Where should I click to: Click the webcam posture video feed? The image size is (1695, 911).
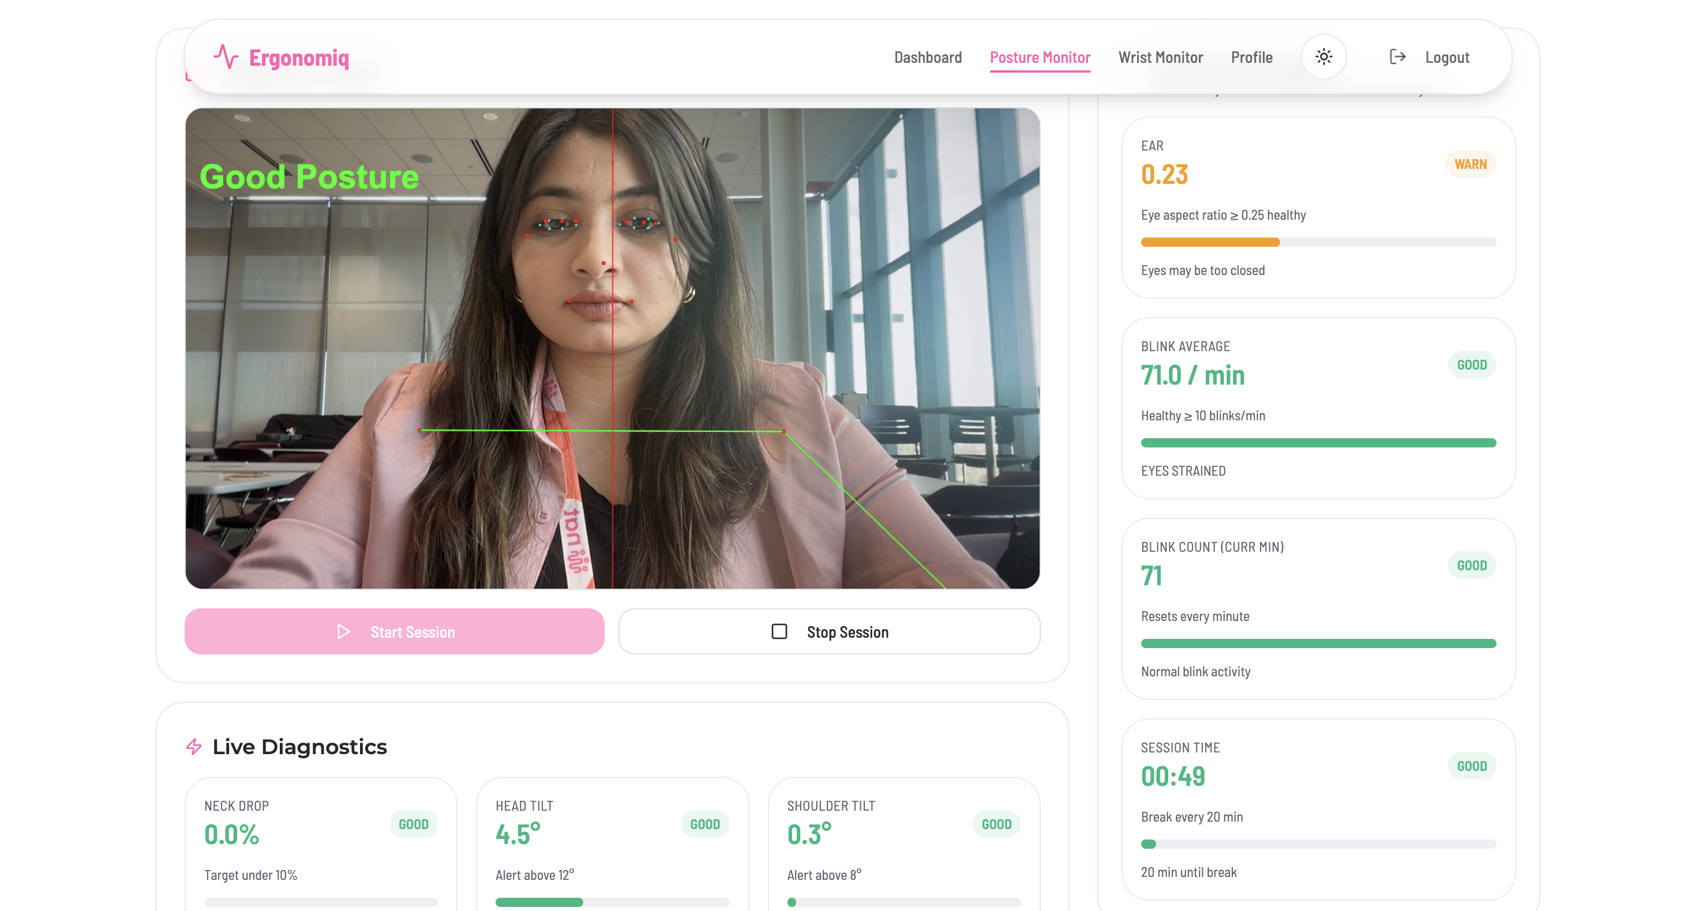[x=612, y=349]
